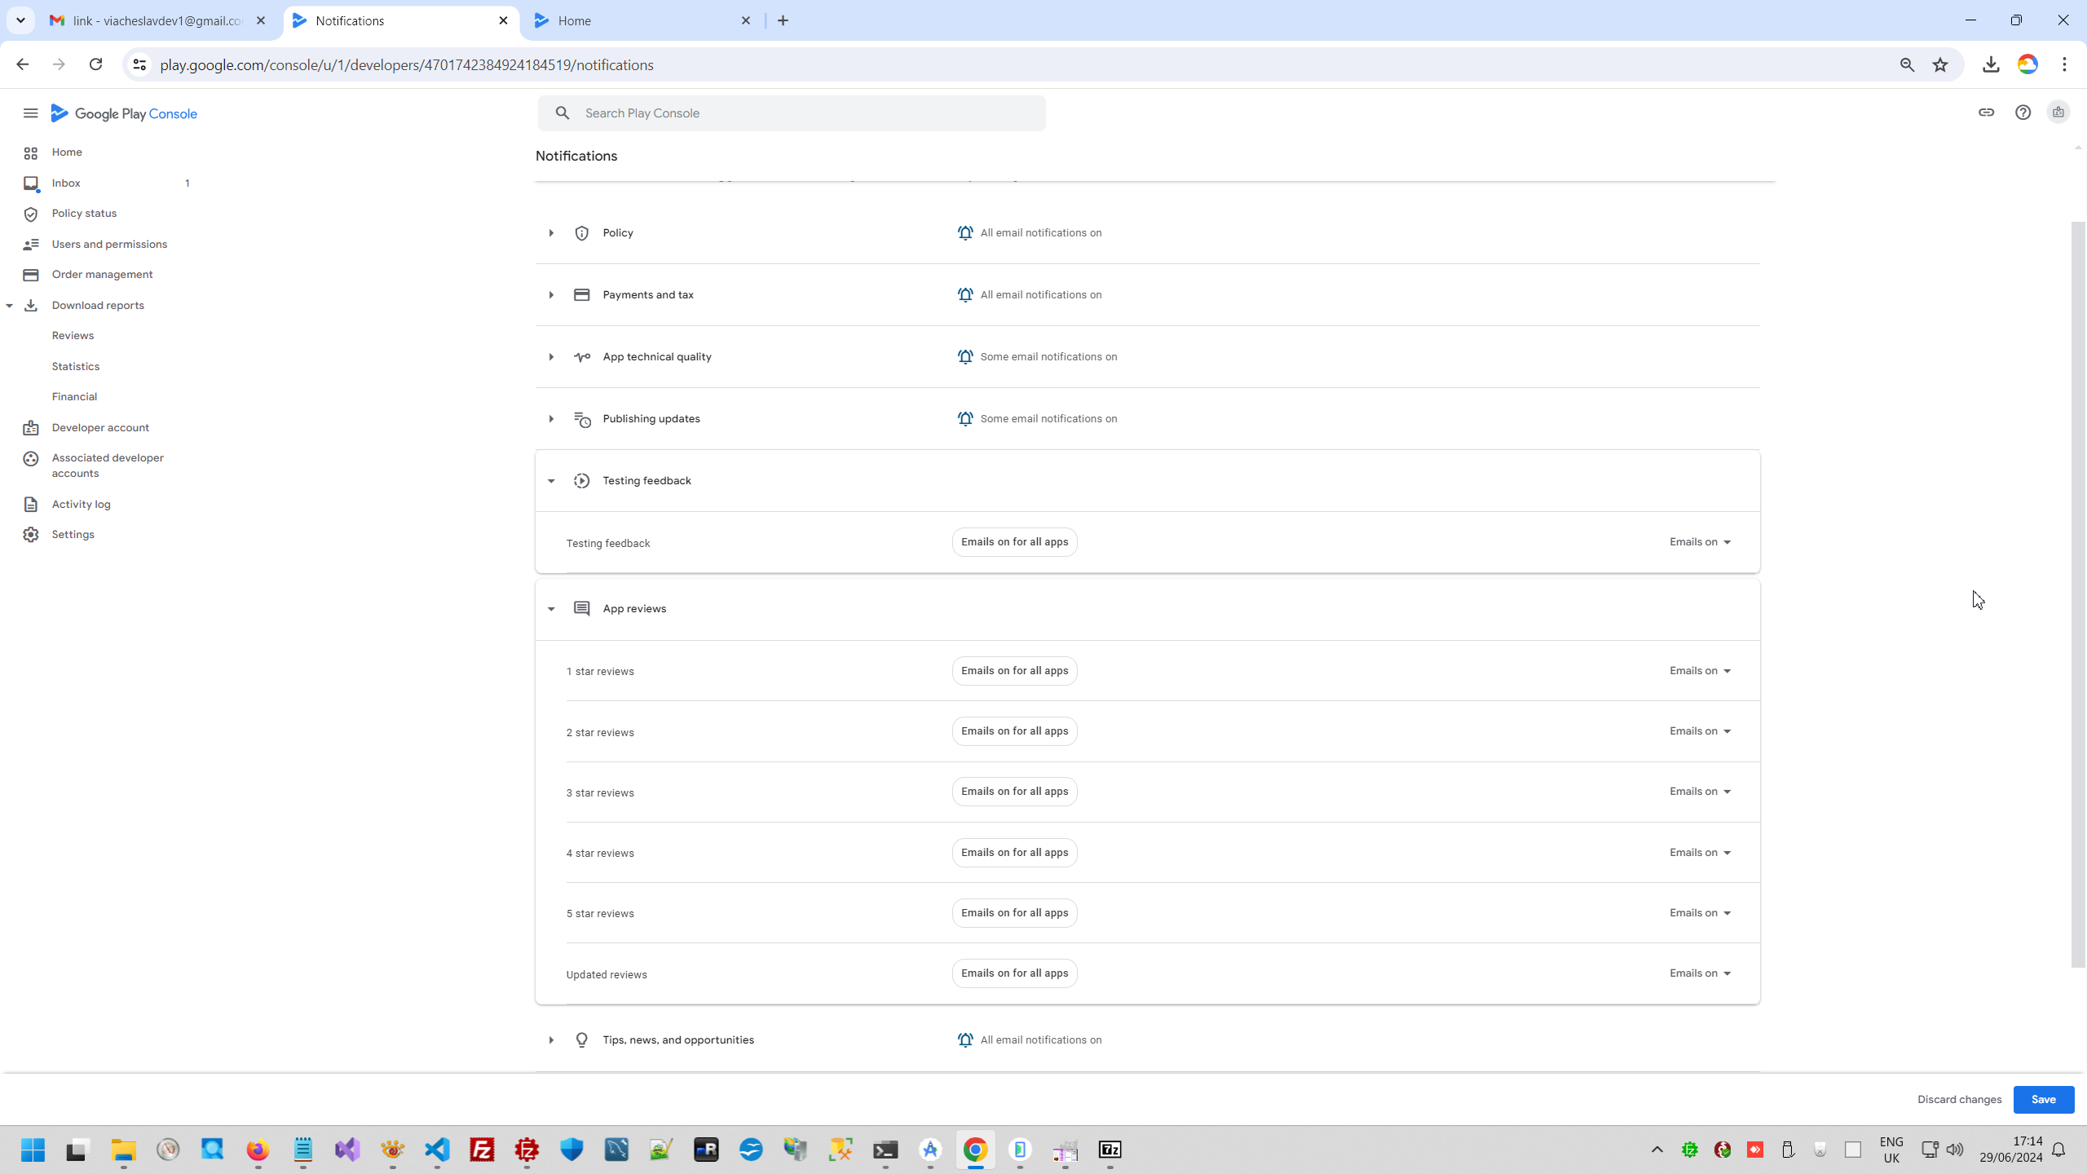Click the Policy status shield icon
This screenshot has width=2087, height=1174.
(x=31, y=214)
